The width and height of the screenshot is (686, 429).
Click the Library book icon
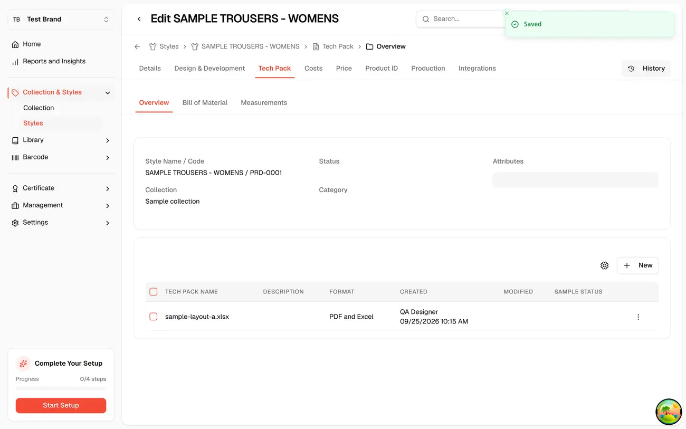(15, 140)
